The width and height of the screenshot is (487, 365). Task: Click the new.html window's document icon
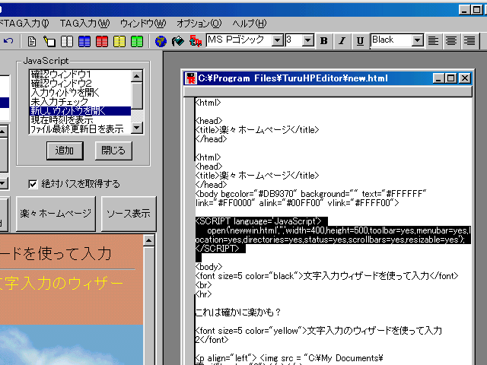point(191,78)
